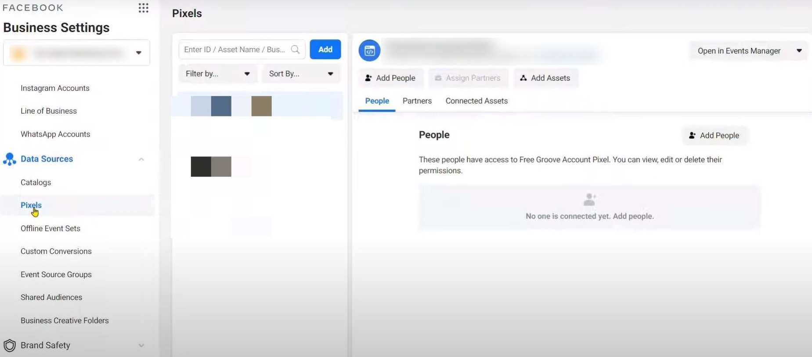Select Pixels in the sidebar
Viewport: 812px width, 357px height.
(31, 206)
